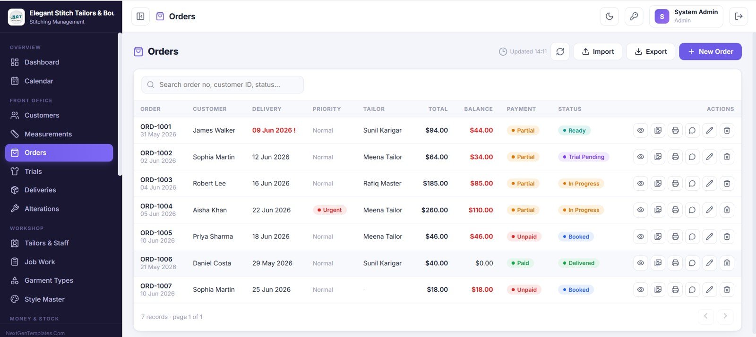Open Job Work page

click(x=59, y=262)
